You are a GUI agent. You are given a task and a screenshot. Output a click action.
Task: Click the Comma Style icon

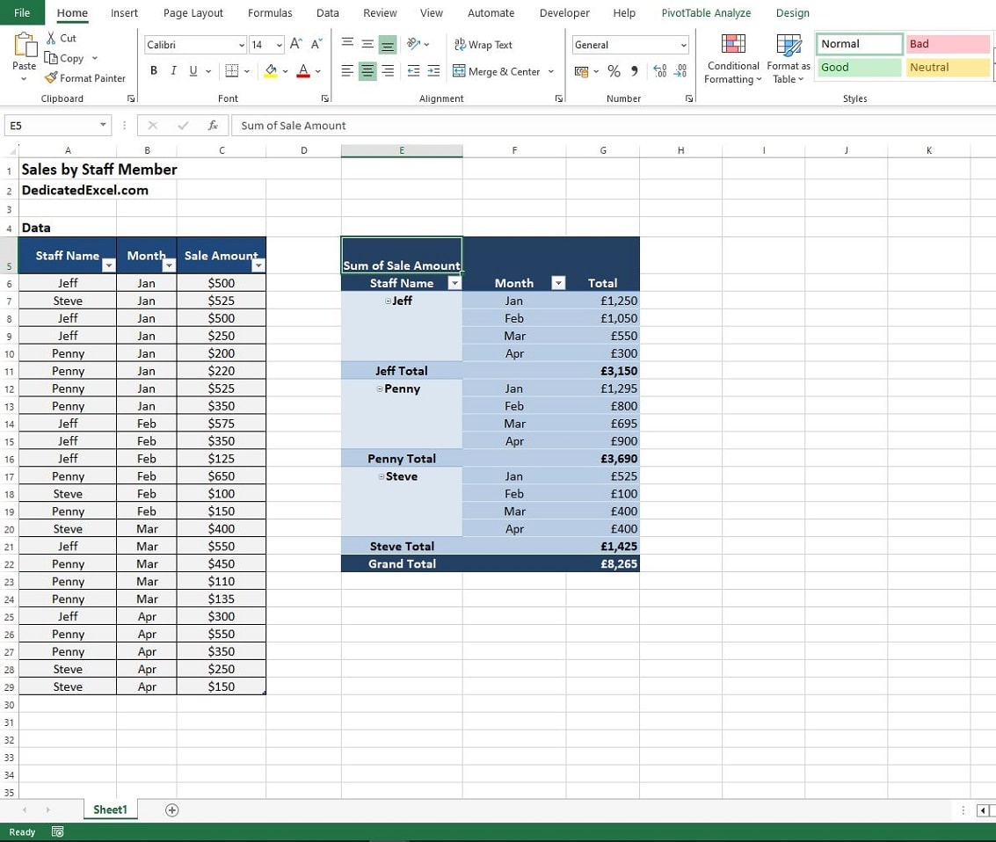pyautogui.click(x=635, y=71)
